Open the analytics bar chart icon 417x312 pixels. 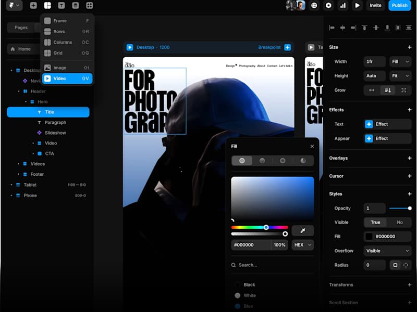(343, 5)
